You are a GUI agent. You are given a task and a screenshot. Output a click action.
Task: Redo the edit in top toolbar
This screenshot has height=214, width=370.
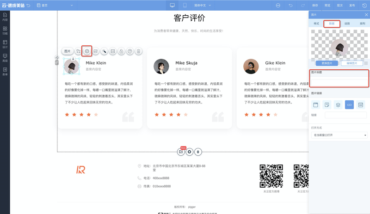[303, 5]
